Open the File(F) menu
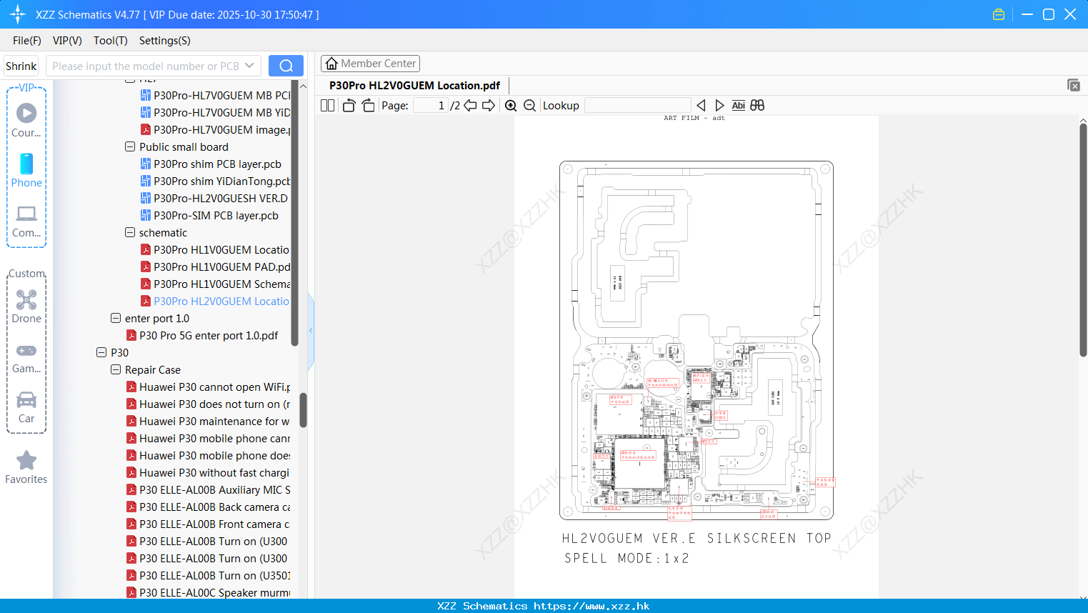This screenshot has height=613, width=1088. pos(27,41)
